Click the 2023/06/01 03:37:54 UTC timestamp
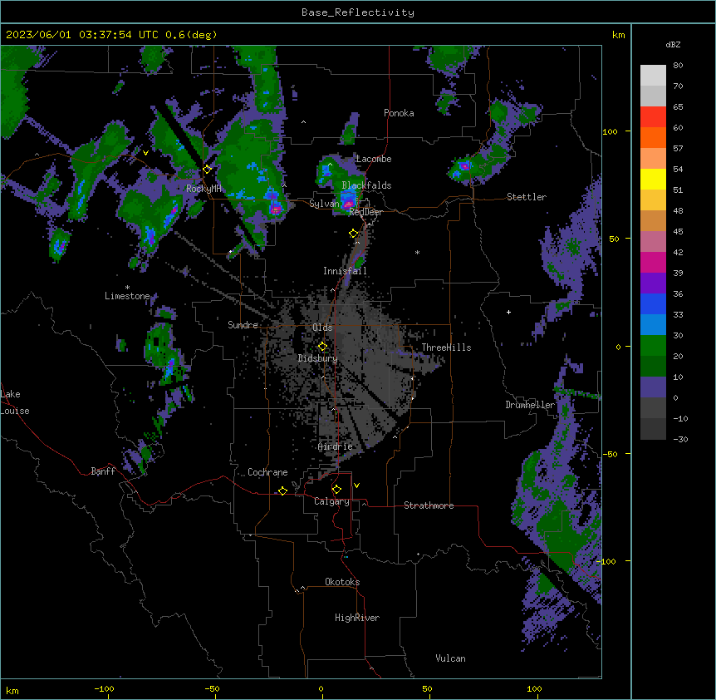 pyautogui.click(x=82, y=35)
